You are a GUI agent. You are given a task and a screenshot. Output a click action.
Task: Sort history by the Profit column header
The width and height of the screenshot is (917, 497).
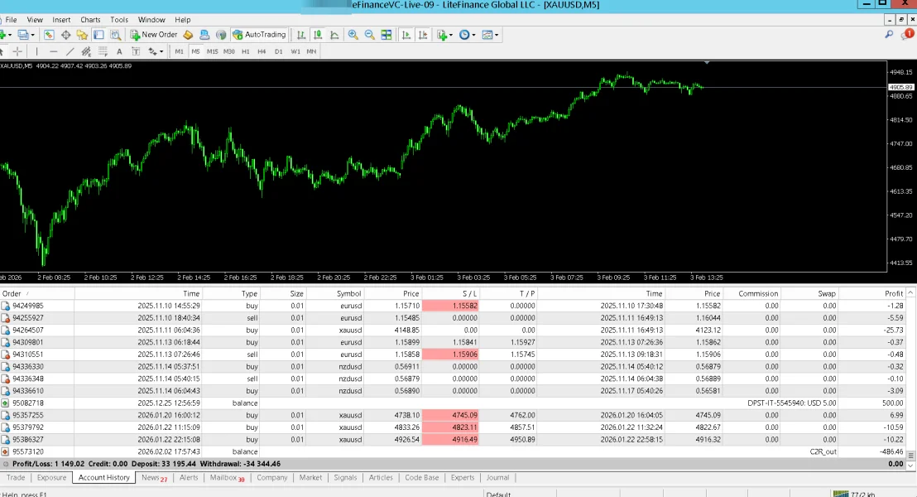[893, 293]
